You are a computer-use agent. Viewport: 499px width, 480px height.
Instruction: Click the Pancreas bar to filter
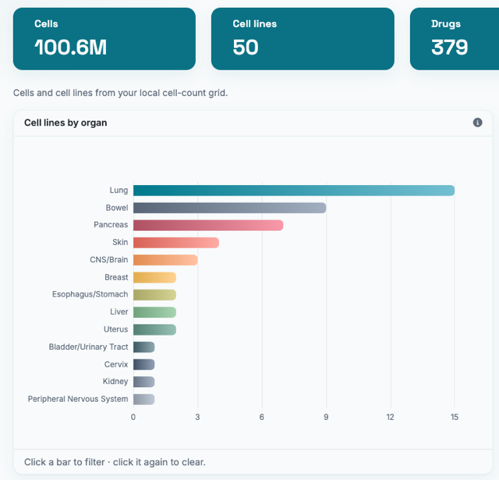[x=208, y=226]
